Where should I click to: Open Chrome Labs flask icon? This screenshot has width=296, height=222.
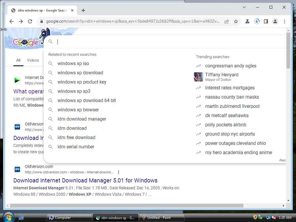pos(247,21)
